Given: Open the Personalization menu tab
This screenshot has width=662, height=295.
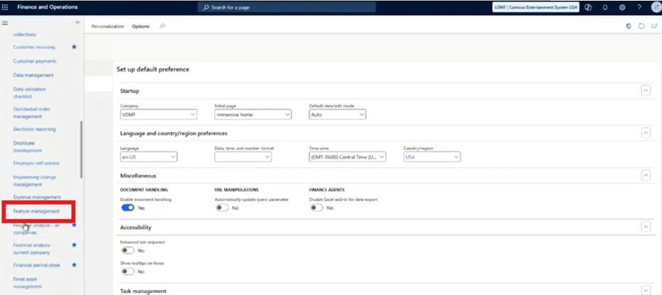Looking at the screenshot, I should 107,26.
